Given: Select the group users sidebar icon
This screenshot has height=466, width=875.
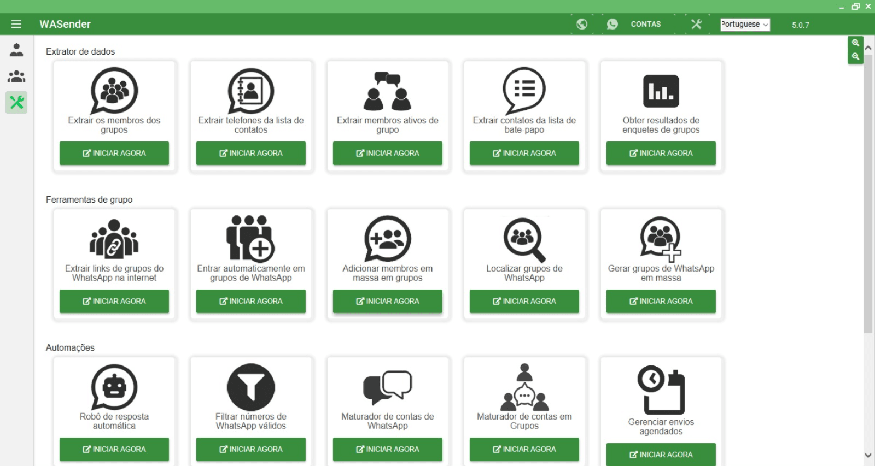Looking at the screenshot, I should pos(16,76).
